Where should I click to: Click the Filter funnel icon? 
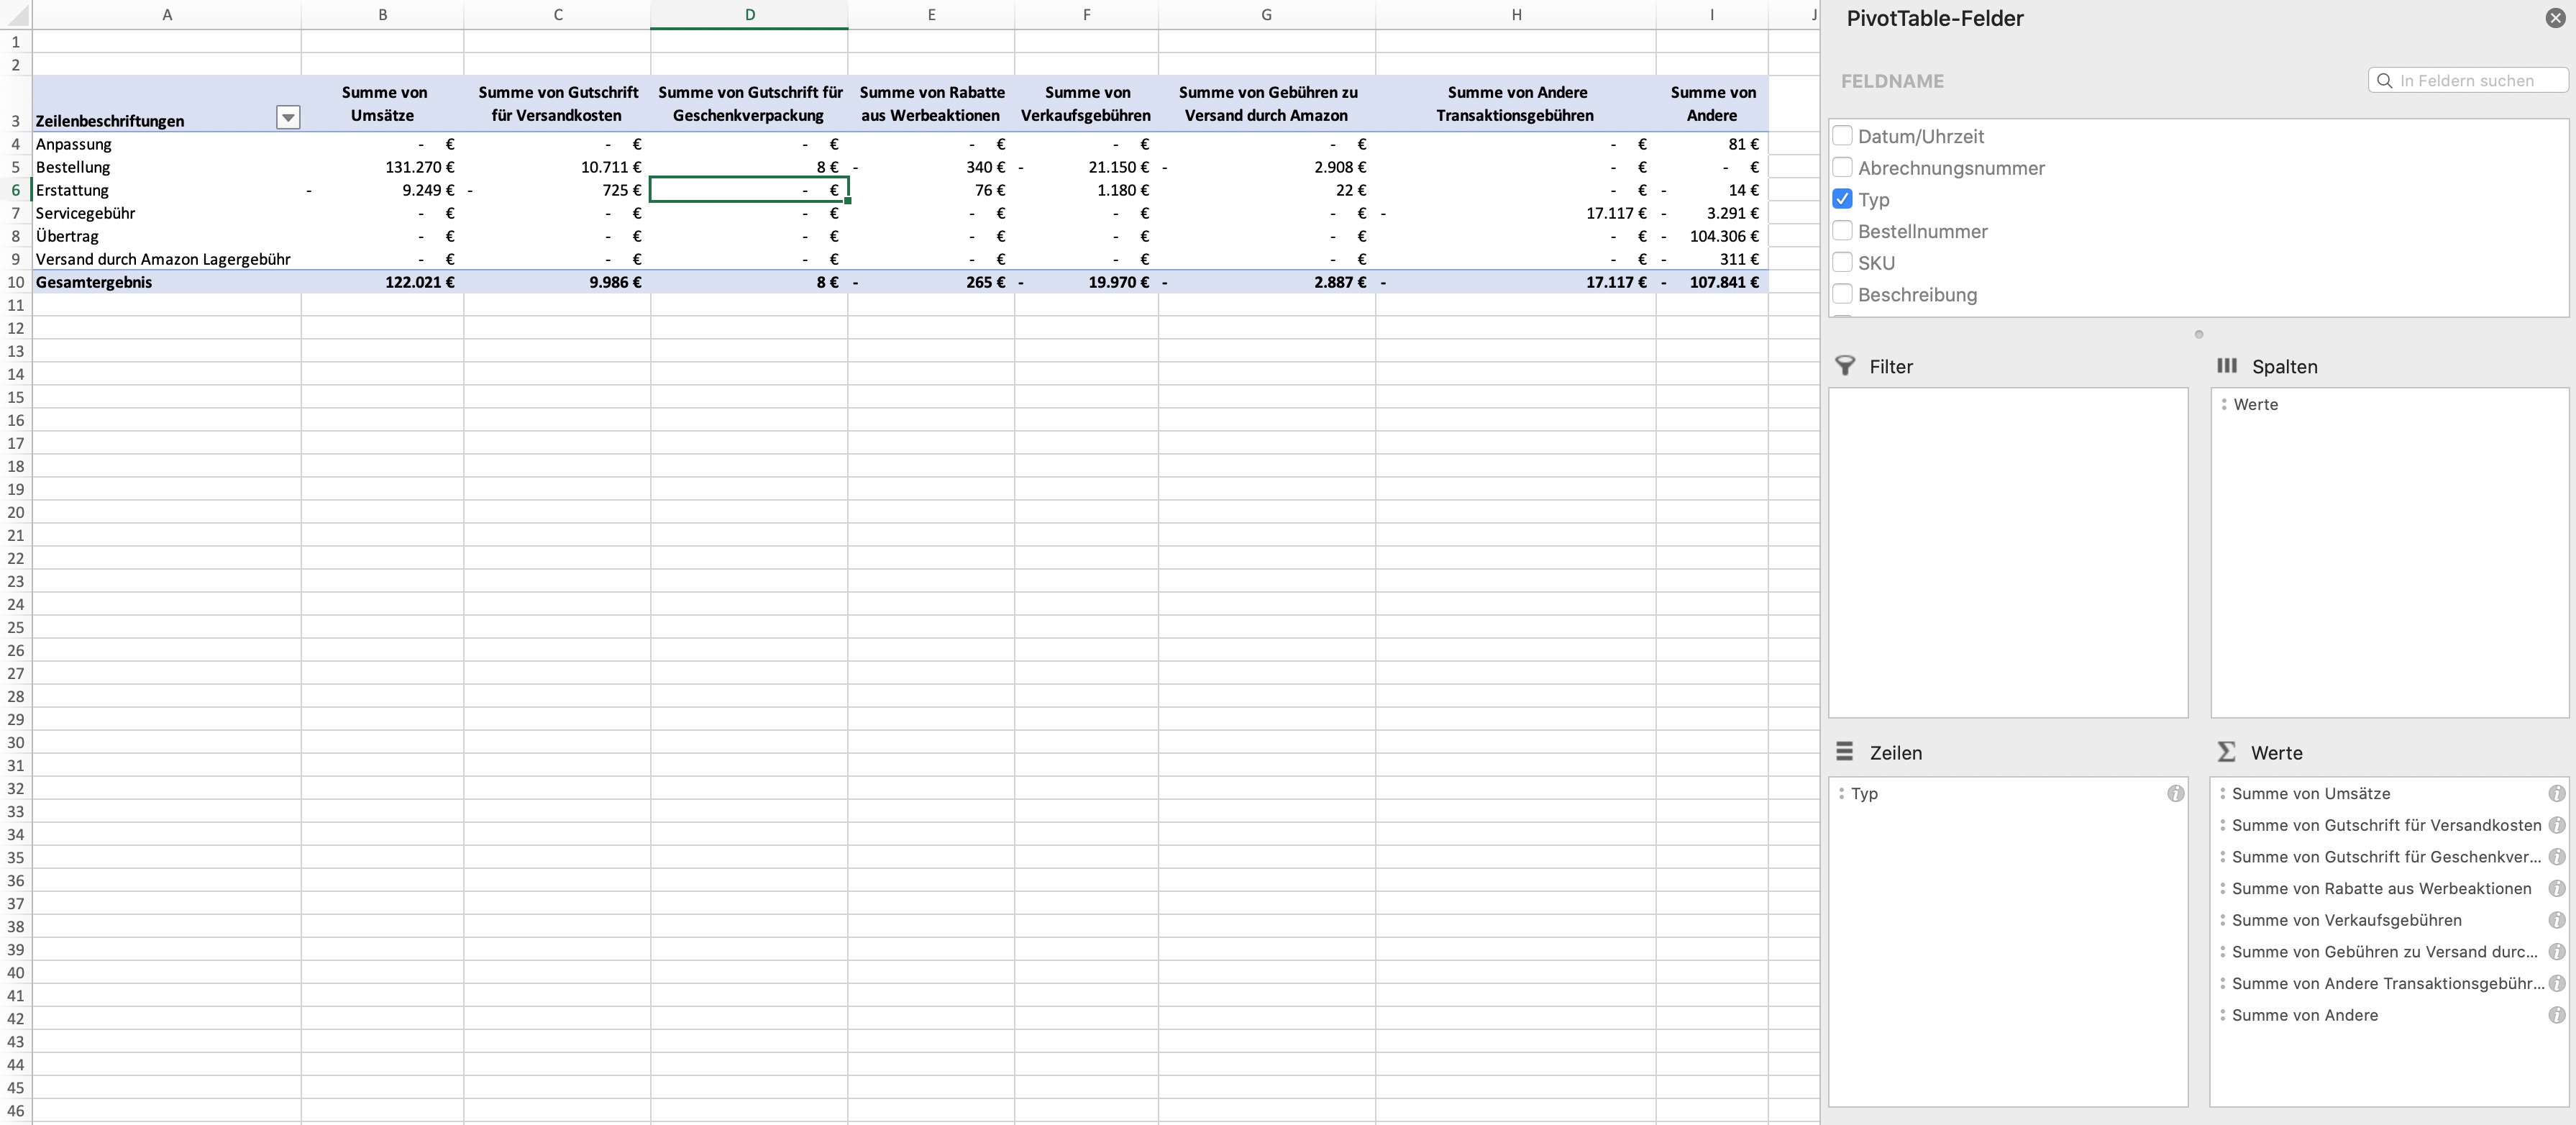tap(1845, 366)
